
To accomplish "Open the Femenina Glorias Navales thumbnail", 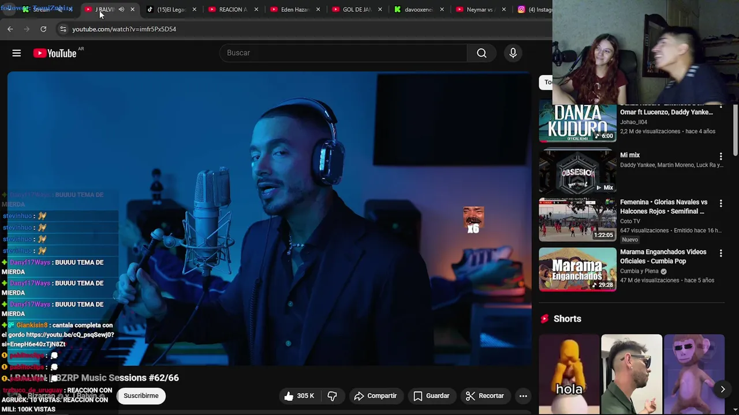I will click(x=577, y=220).
